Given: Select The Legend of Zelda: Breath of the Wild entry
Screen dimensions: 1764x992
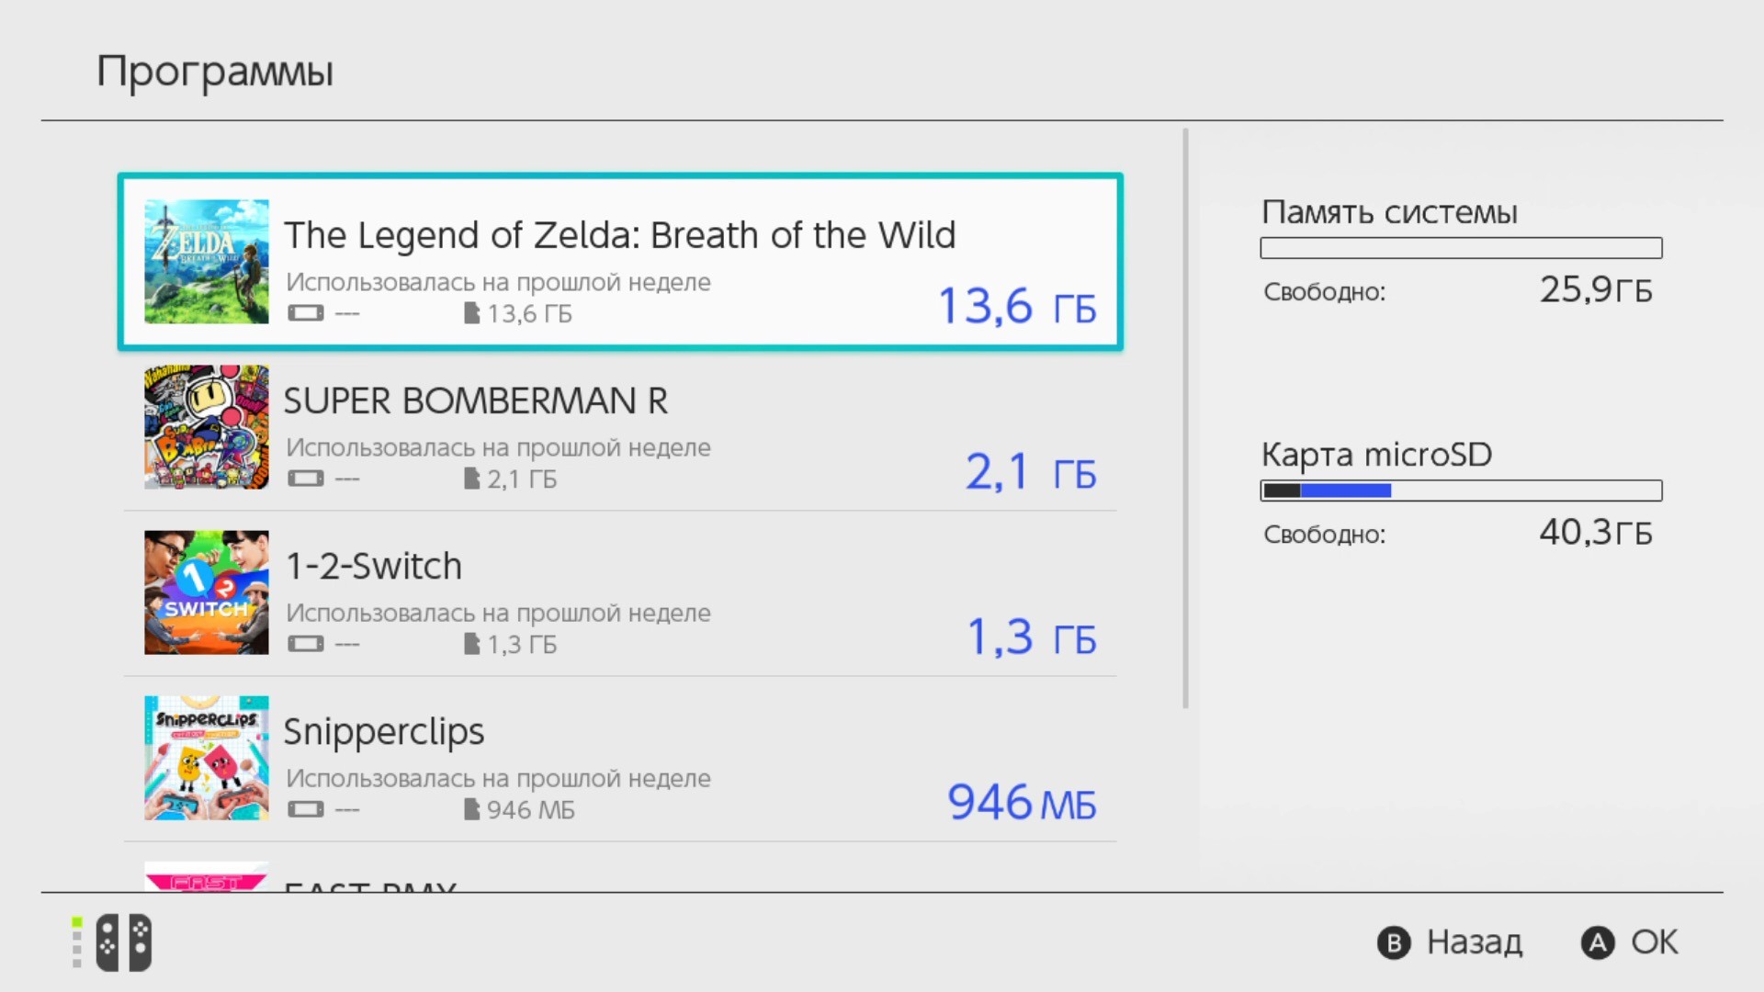Looking at the screenshot, I should [619, 235].
